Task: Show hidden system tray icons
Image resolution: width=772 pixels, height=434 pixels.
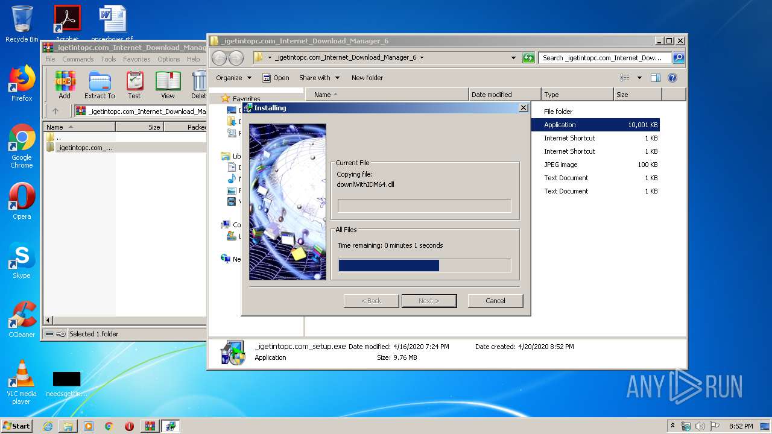Action: click(673, 426)
